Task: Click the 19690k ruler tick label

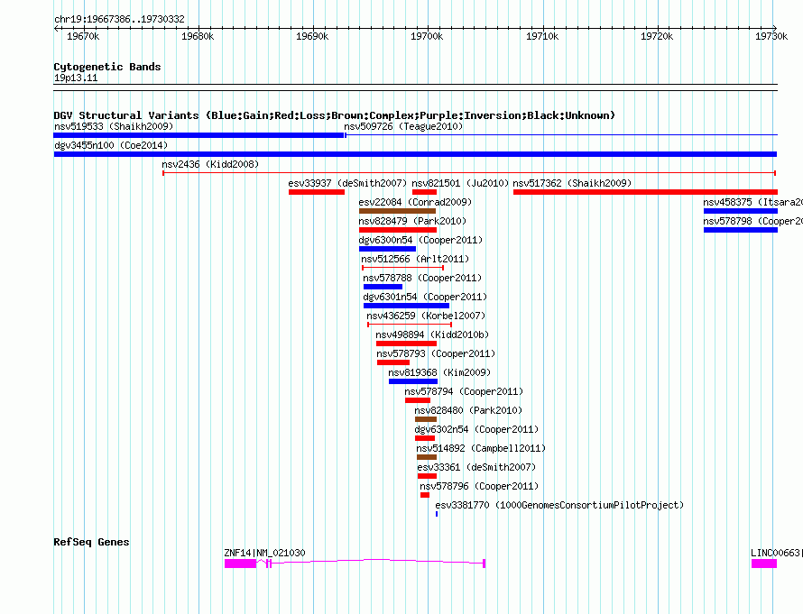Action: pos(312,36)
